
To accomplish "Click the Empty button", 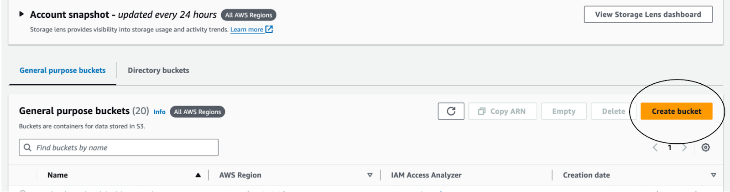I will click(x=563, y=111).
